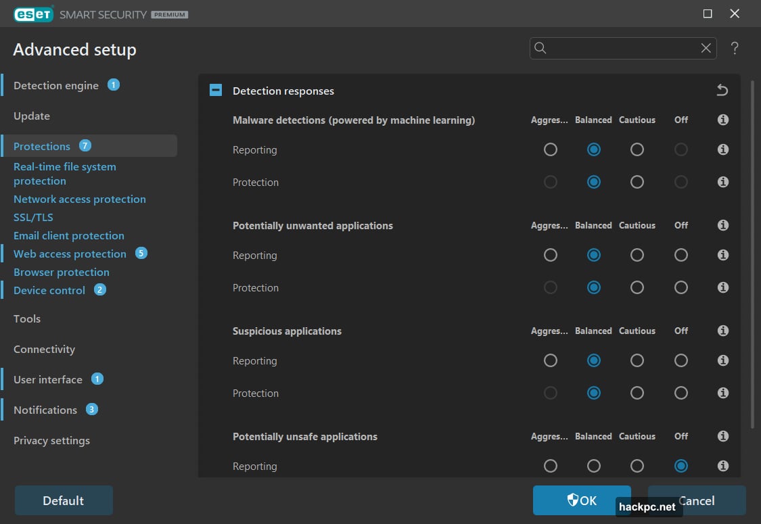Open Web access protection settings
This screenshot has width=761, height=524.
[70, 254]
